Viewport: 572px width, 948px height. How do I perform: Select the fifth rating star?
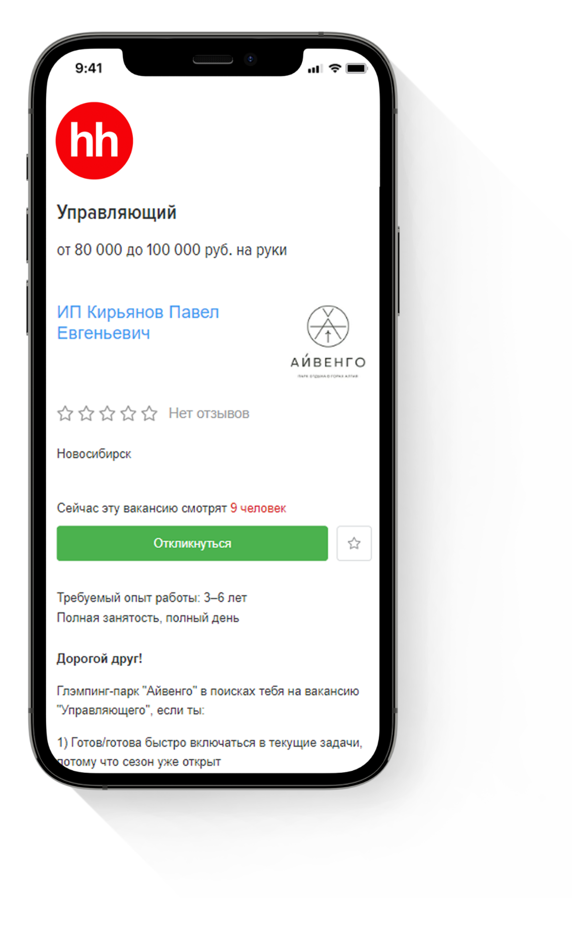[x=149, y=413]
